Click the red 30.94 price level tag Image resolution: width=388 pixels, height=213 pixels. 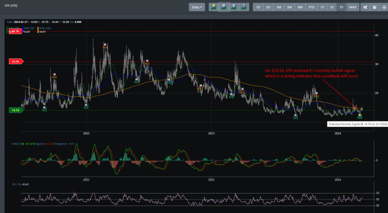[16, 61]
